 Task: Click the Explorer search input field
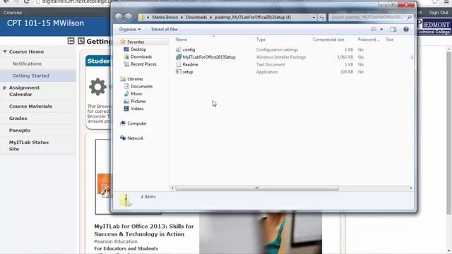367,18
